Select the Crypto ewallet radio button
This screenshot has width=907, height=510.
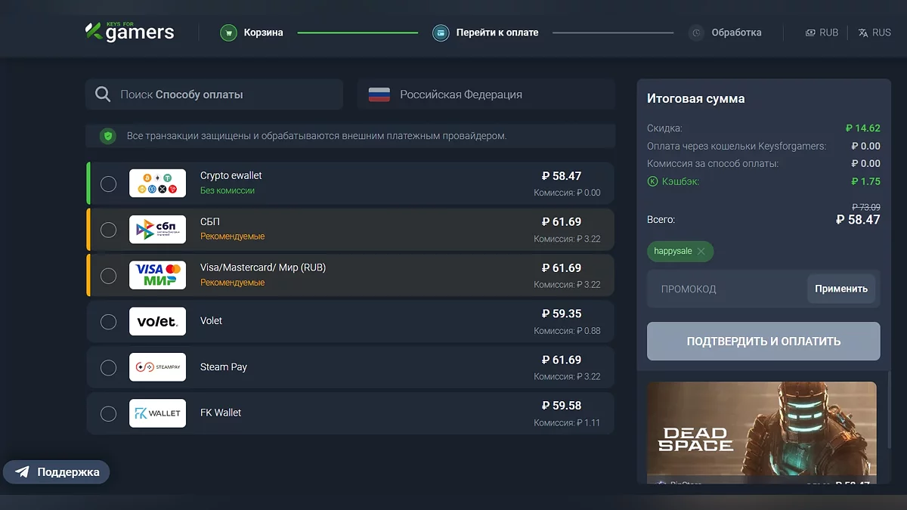click(x=109, y=184)
